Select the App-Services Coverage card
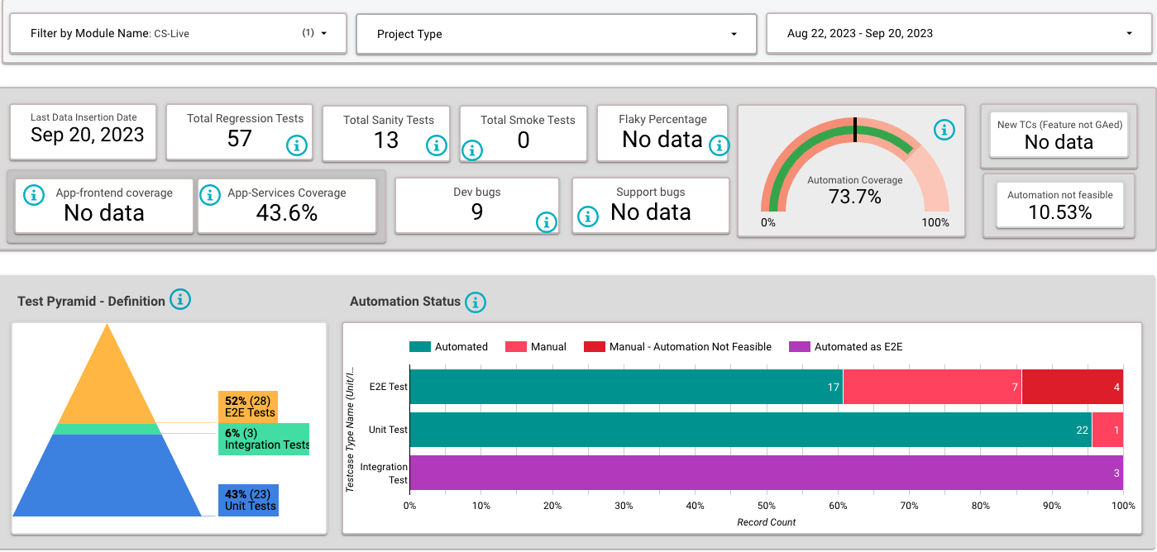This screenshot has width=1157, height=552. tap(286, 206)
